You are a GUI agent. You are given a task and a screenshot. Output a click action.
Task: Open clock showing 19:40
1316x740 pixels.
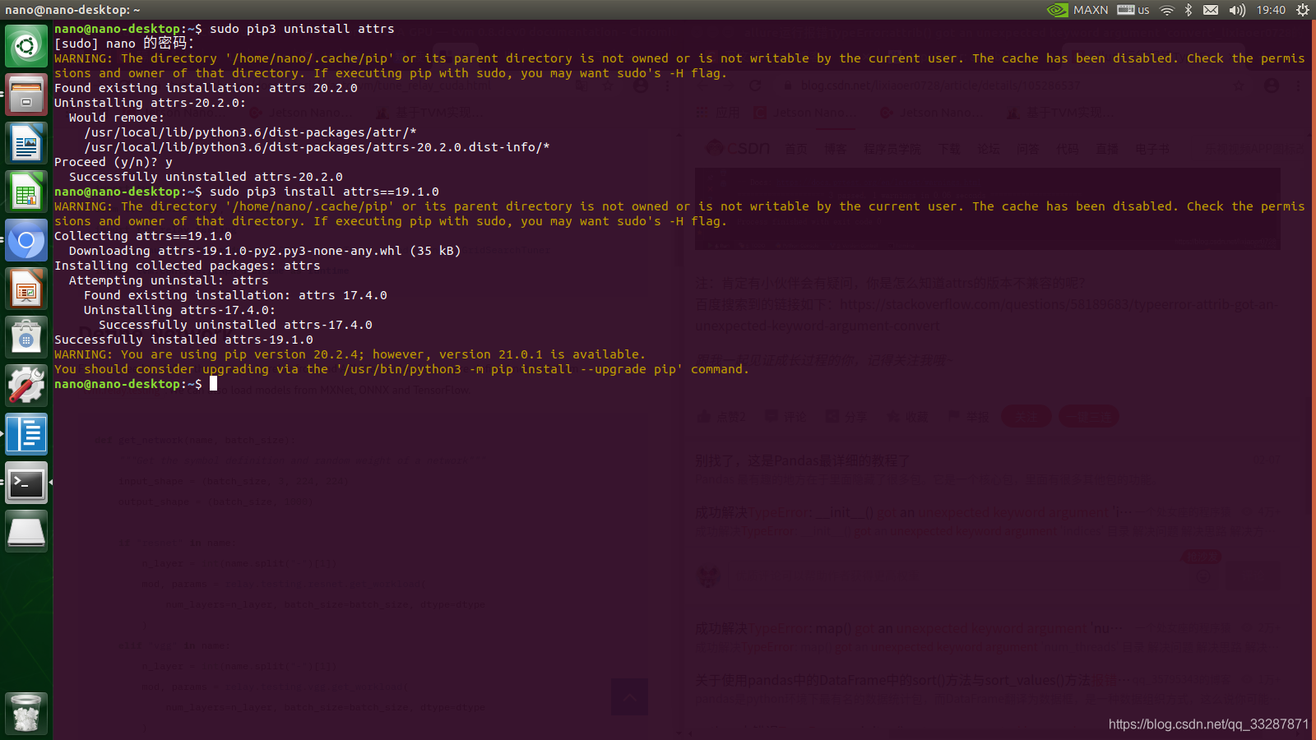click(1271, 10)
